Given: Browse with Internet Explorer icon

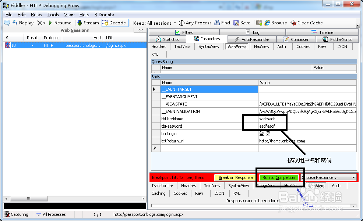Looking at the screenshot, I should (267, 23).
